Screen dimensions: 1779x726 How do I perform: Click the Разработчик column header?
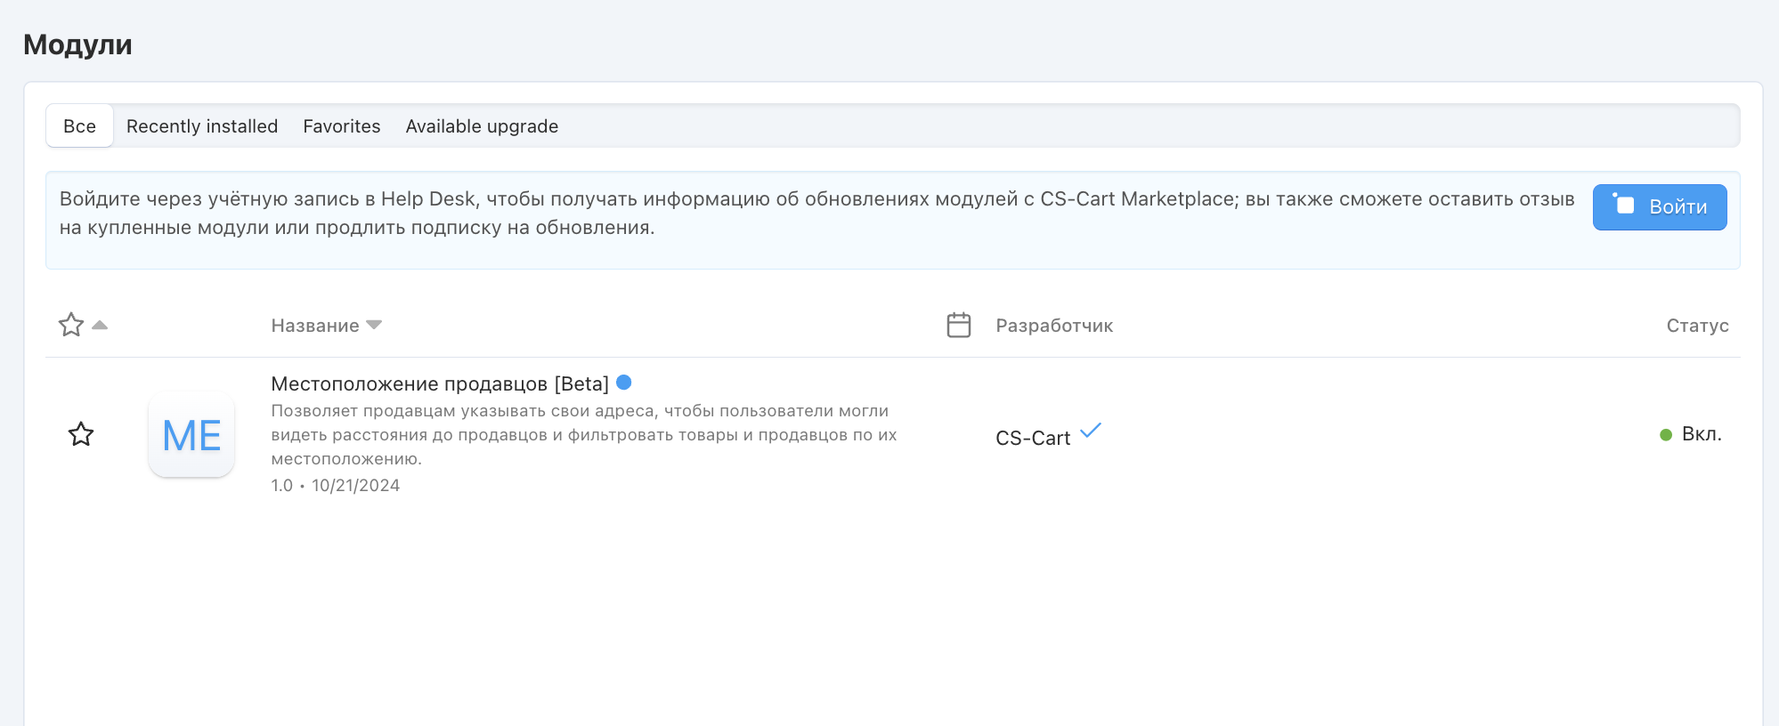(1054, 326)
